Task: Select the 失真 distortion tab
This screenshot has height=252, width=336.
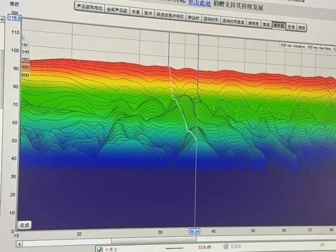Action: pyautogui.click(x=136, y=12)
